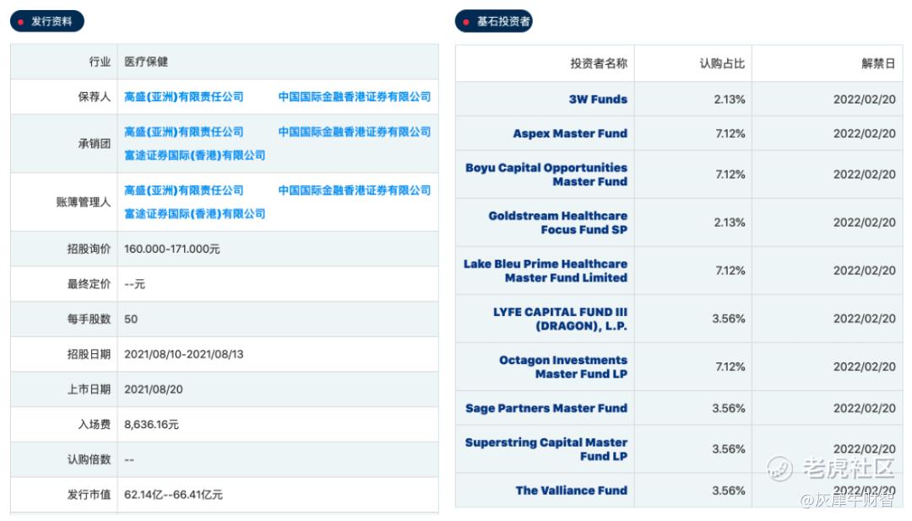Select the 基石投资者 section header badge
Image resolution: width=912 pixels, height=521 pixels.
click(x=494, y=21)
